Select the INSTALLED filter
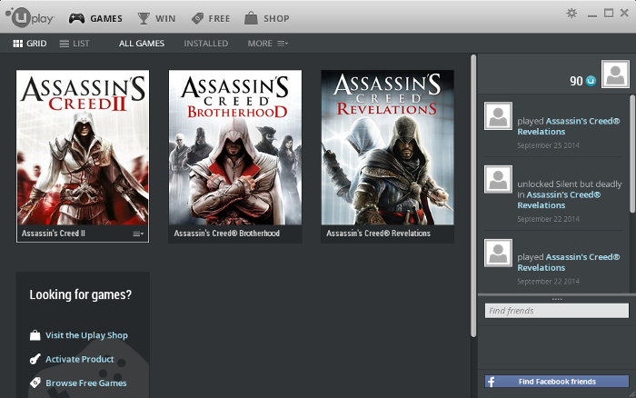 coord(206,44)
